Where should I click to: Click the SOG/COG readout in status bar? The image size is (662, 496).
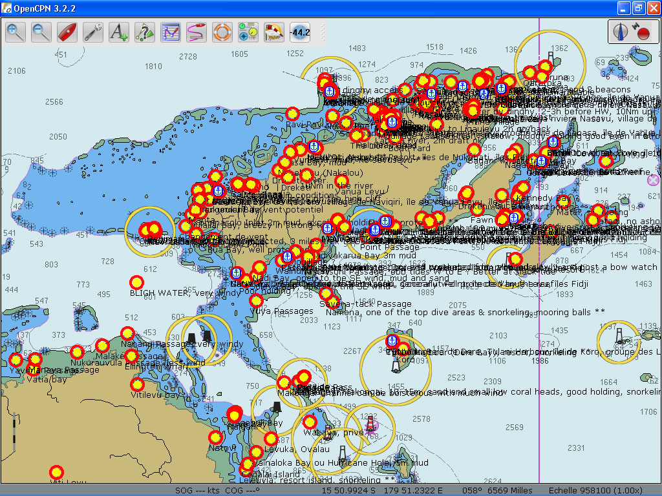(217, 491)
